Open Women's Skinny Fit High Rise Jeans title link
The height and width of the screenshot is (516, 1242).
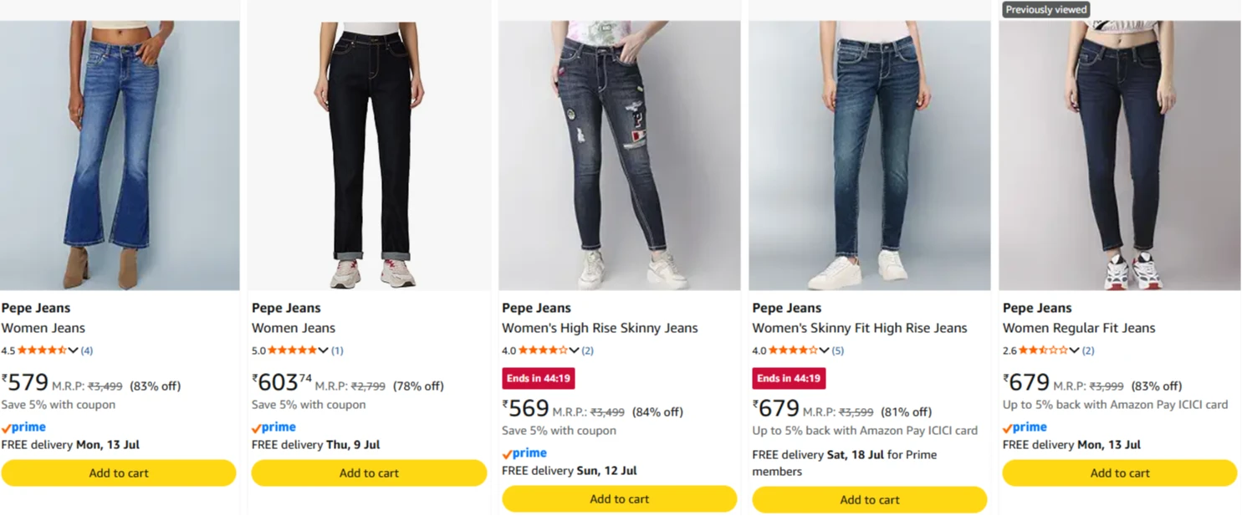tap(860, 328)
